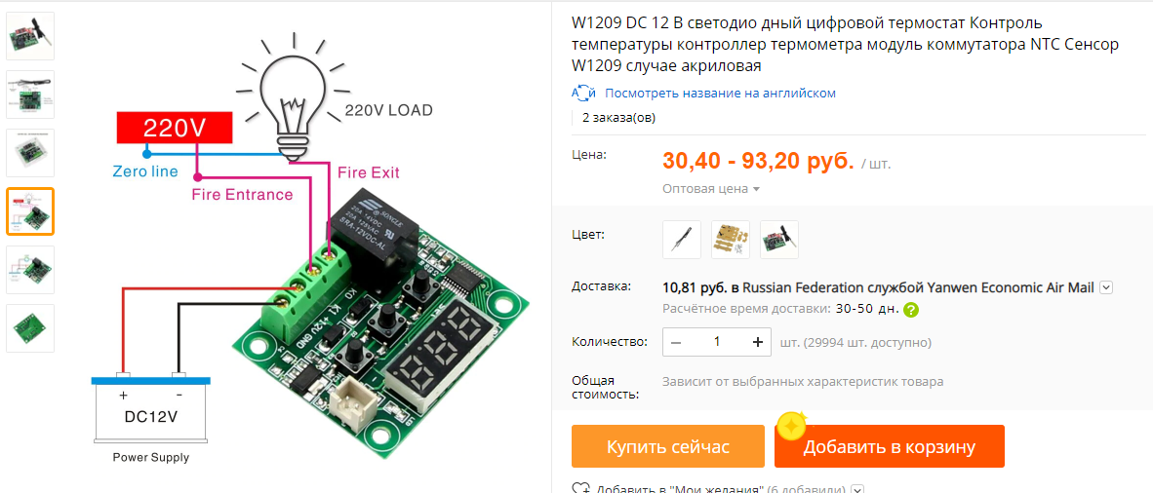Viewport: 1153px width, 493px height.
Task: Select the third thumbnail showing acrylic case
Action: point(30,153)
